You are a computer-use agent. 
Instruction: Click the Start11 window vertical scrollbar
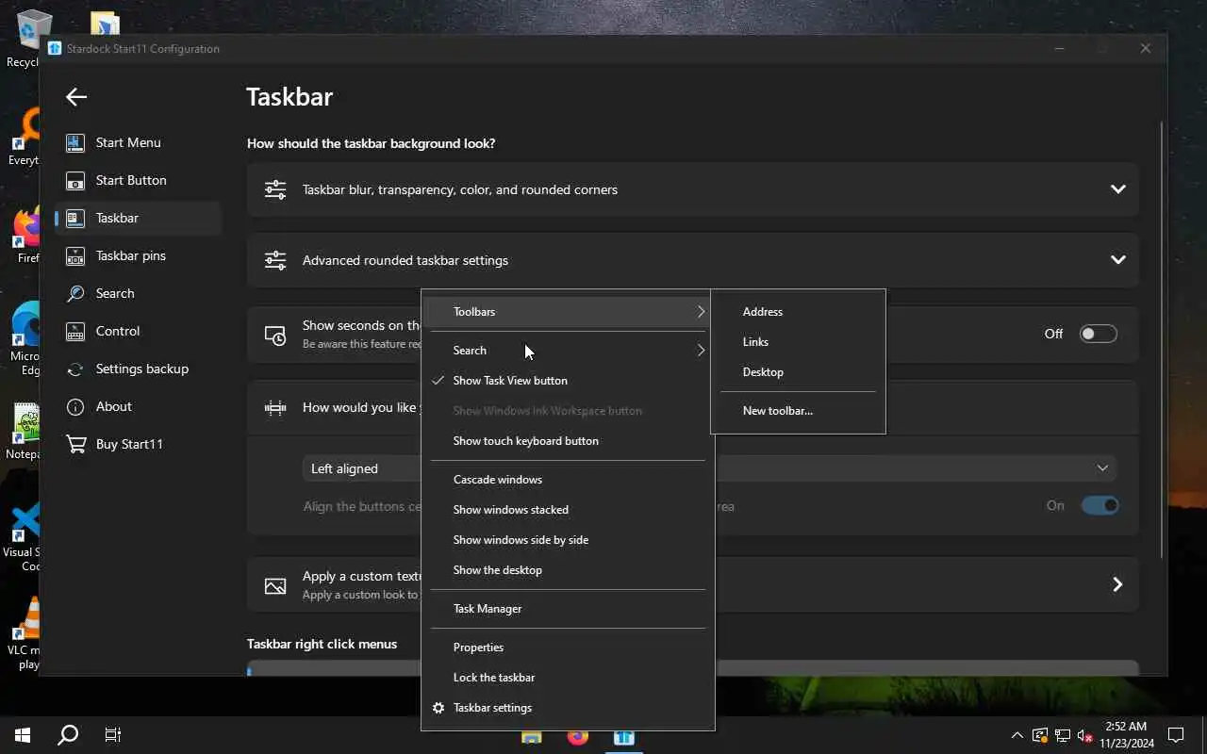click(1162, 339)
